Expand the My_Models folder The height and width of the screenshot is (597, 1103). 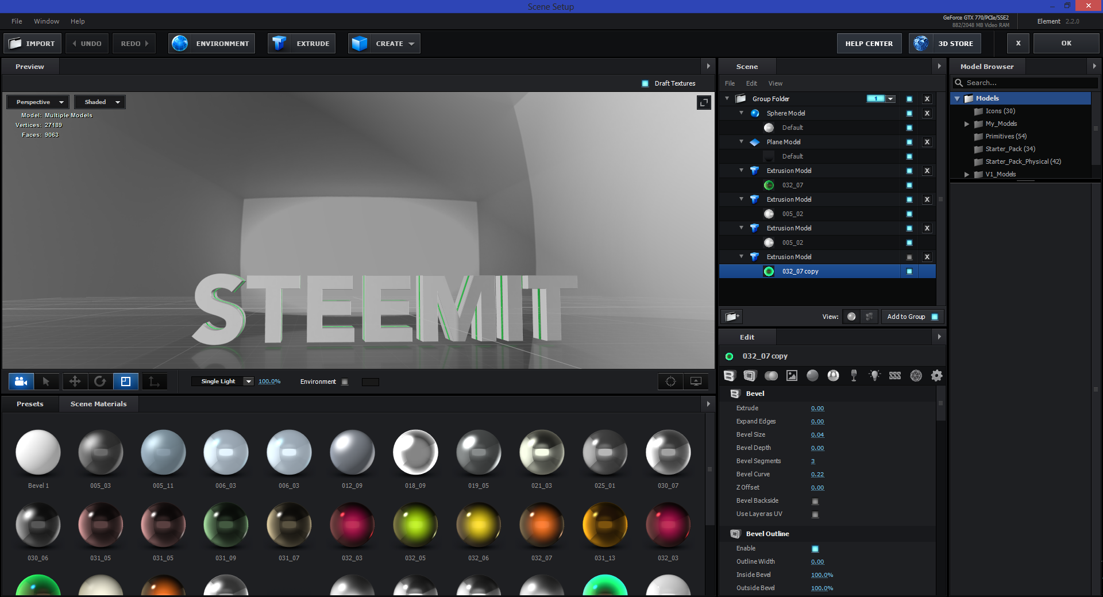[967, 124]
